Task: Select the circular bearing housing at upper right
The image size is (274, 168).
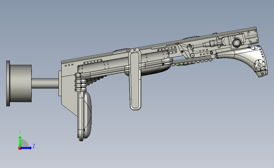Action: click(x=236, y=43)
